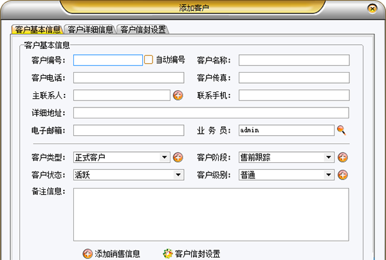Click the 客户信封设置 button

tap(192, 254)
